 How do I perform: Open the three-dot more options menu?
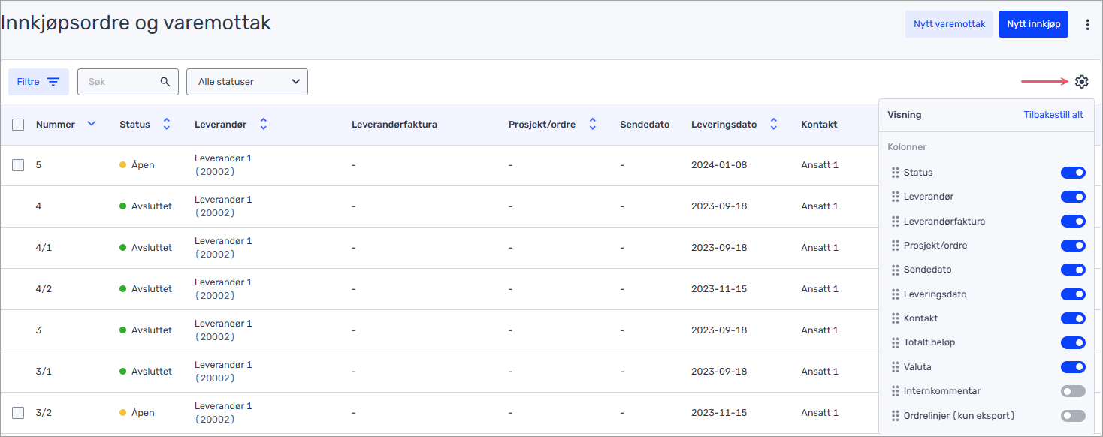coord(1087,25)
